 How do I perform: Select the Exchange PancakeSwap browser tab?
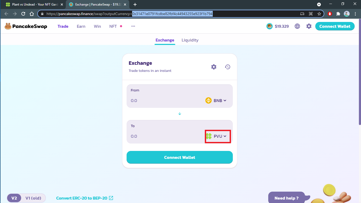98,4
